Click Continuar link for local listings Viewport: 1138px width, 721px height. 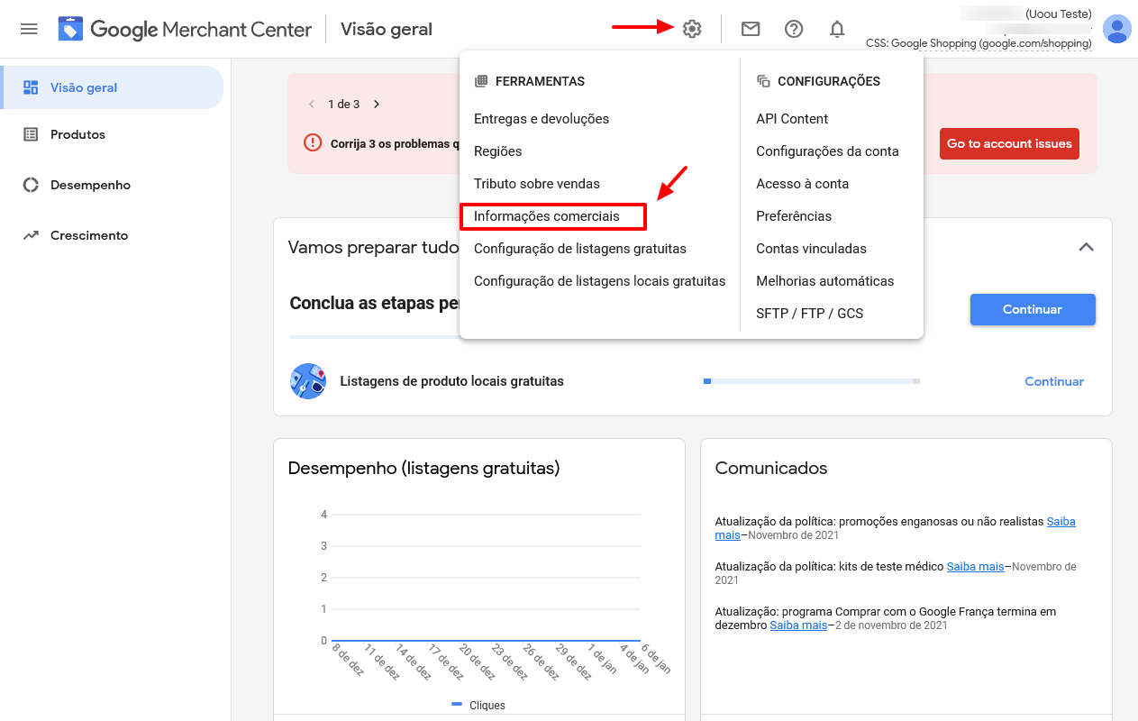[x=1054, y=381]
